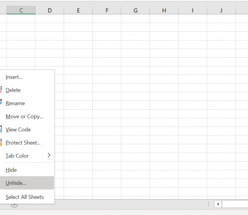This screenshot has height=215, width=248.
Task: Expand the Tab Color submenu arrow
Action: (49, 155)
